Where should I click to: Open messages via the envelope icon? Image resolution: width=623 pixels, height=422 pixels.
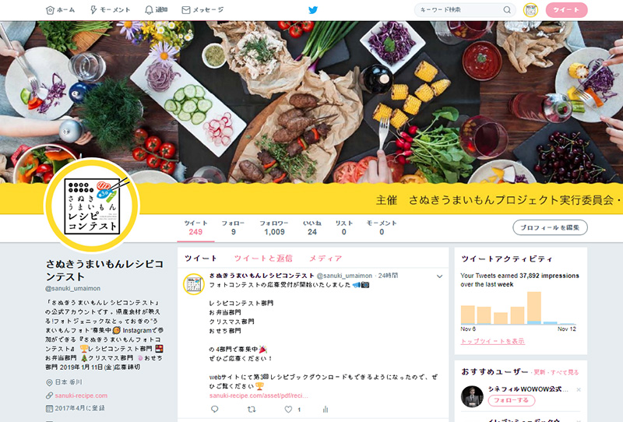click(x=185, y=10)
